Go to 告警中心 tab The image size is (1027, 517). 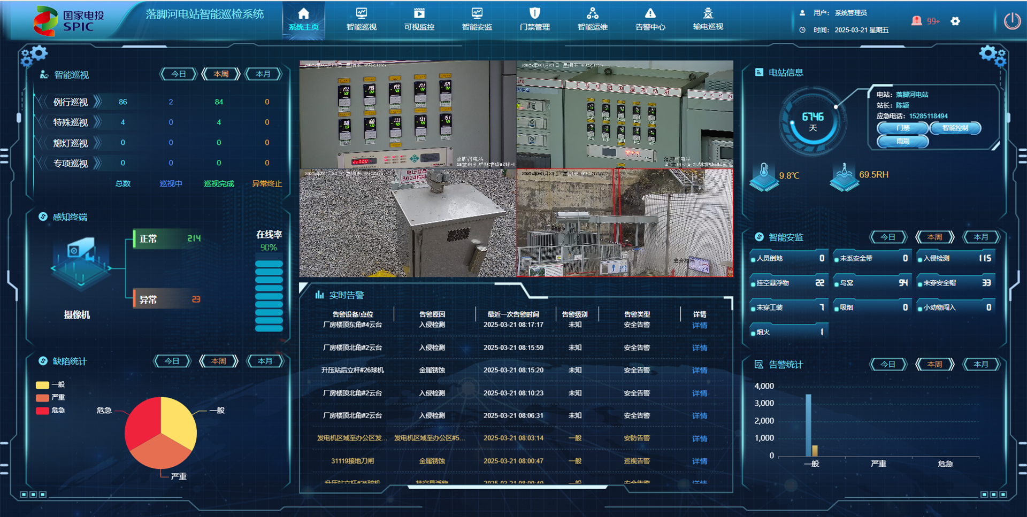tap(650, 20)
